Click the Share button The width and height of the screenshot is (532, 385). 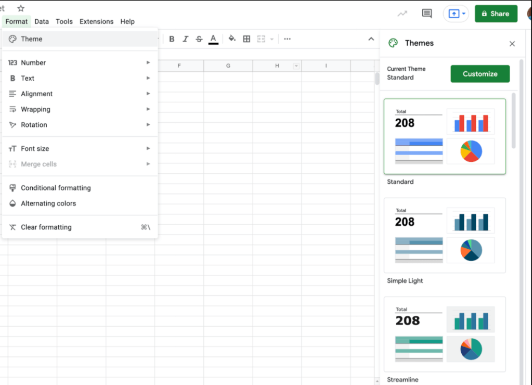496,14
